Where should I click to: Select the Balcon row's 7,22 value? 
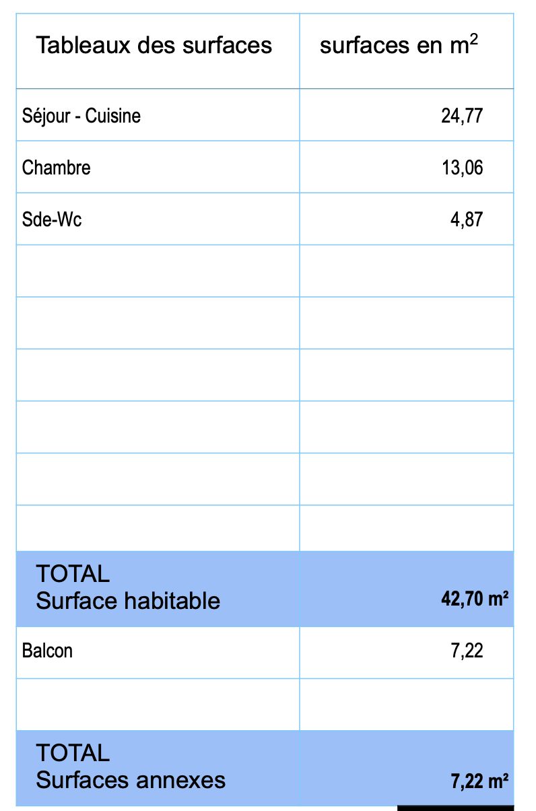(466, 651)
